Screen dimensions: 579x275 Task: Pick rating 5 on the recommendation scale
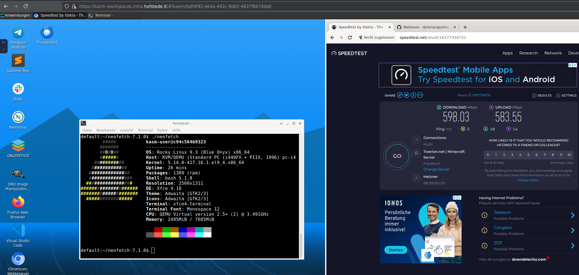528,155
